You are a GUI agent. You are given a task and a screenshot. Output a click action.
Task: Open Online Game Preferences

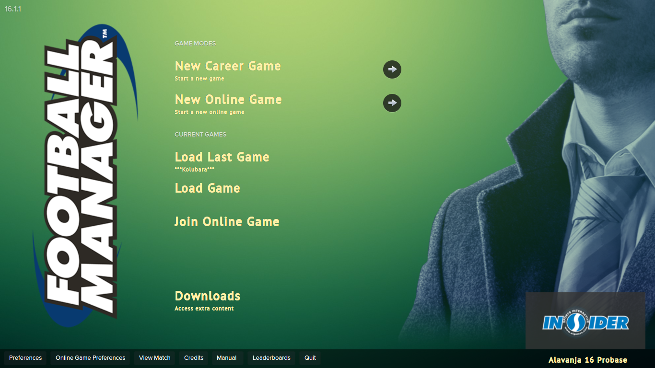pos(90,358)
